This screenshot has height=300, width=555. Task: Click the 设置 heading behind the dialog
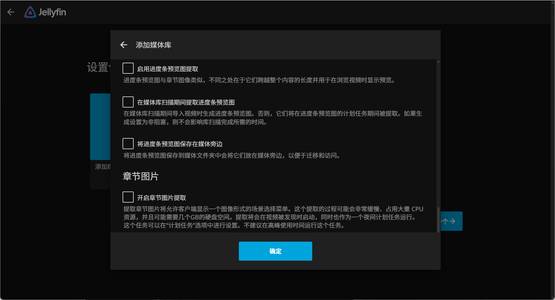click(98, 67)
